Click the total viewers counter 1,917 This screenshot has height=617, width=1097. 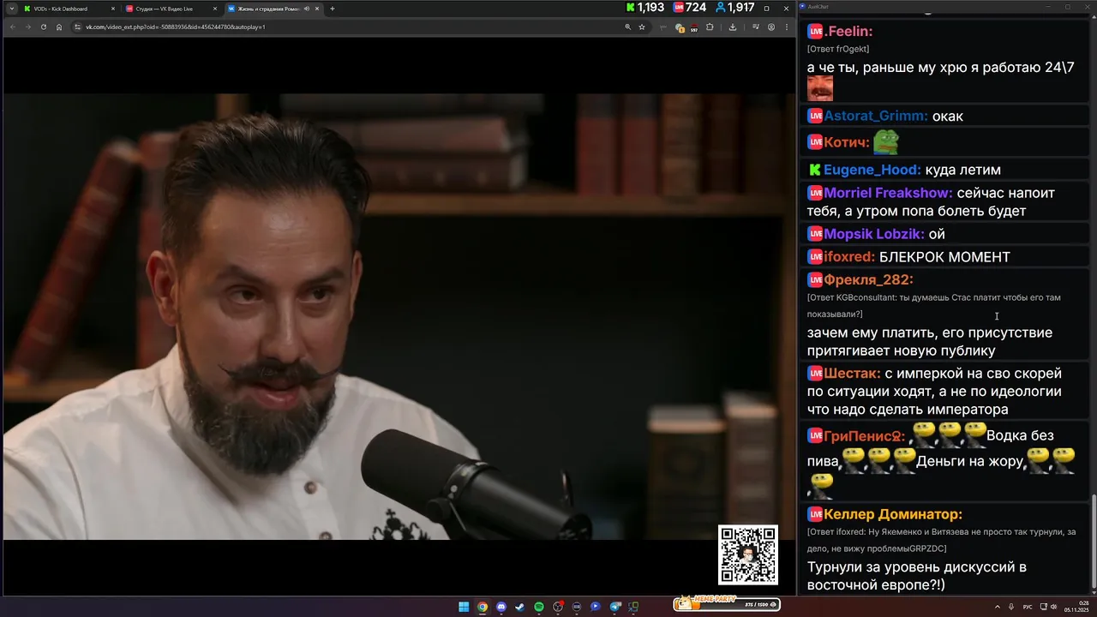(734, 8)
